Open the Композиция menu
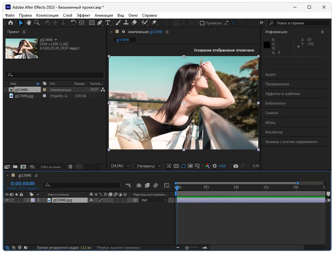This screenshot has width=334, height=253. point(47,15)
